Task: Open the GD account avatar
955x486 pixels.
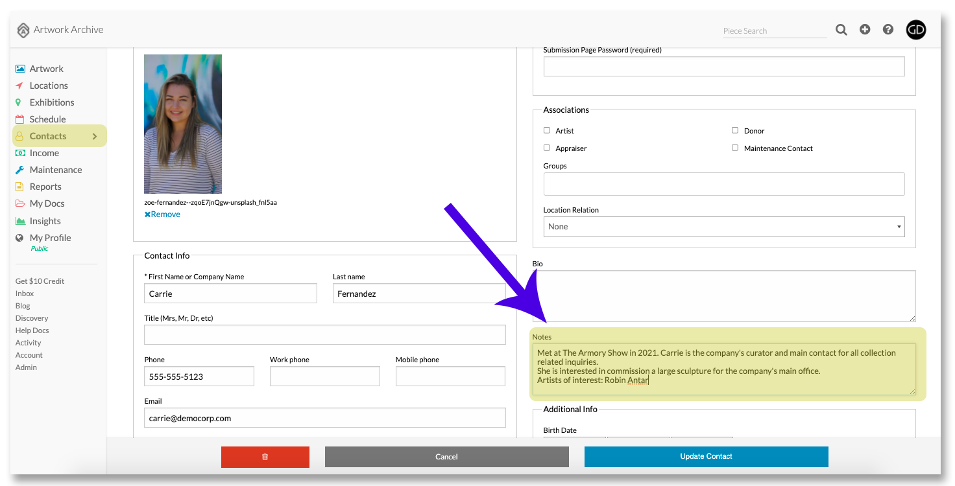Action: 916,30
